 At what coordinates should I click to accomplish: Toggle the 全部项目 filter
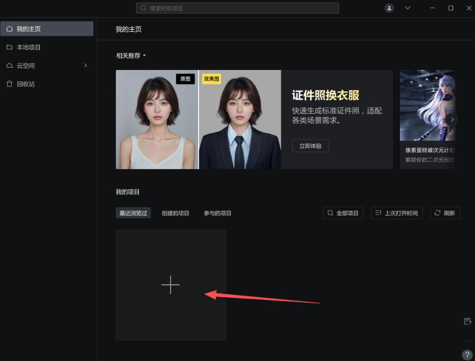(x=342, y=213)
